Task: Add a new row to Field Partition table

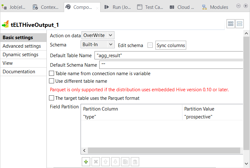Action: 86,162
